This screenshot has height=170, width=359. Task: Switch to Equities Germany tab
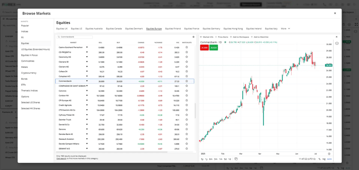tap(211, 29)
